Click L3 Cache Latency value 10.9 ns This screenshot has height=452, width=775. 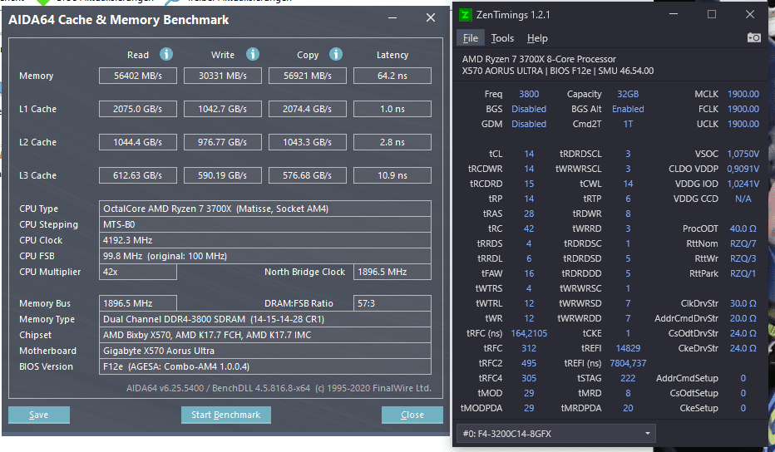tap(392, 175)
